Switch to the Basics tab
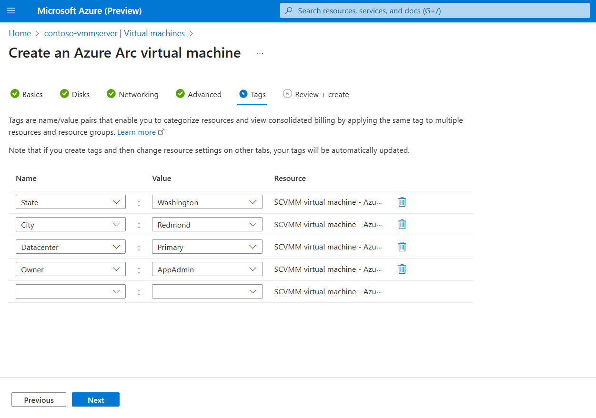 pos(27,94)
